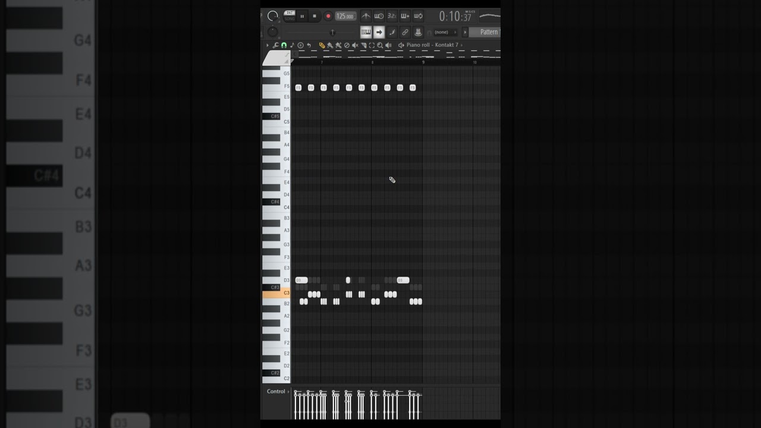The image size is (761, 428).
Task: Click the 125.000 tempo field
Action: (x=345, y=16)
